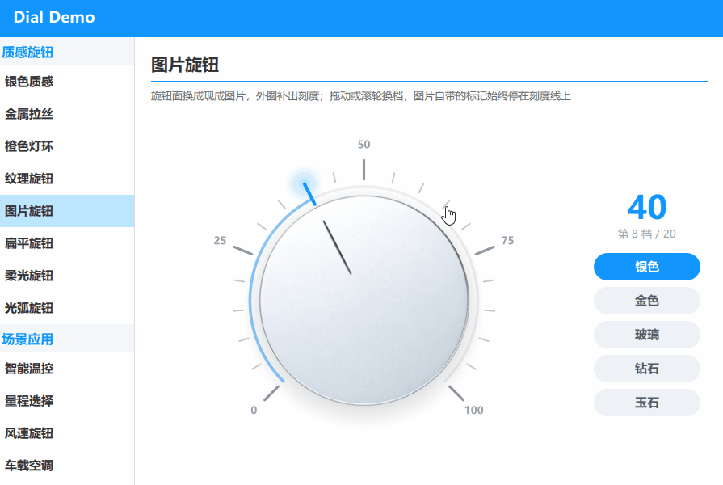Select the 钻石 skin button

(646, 369)
